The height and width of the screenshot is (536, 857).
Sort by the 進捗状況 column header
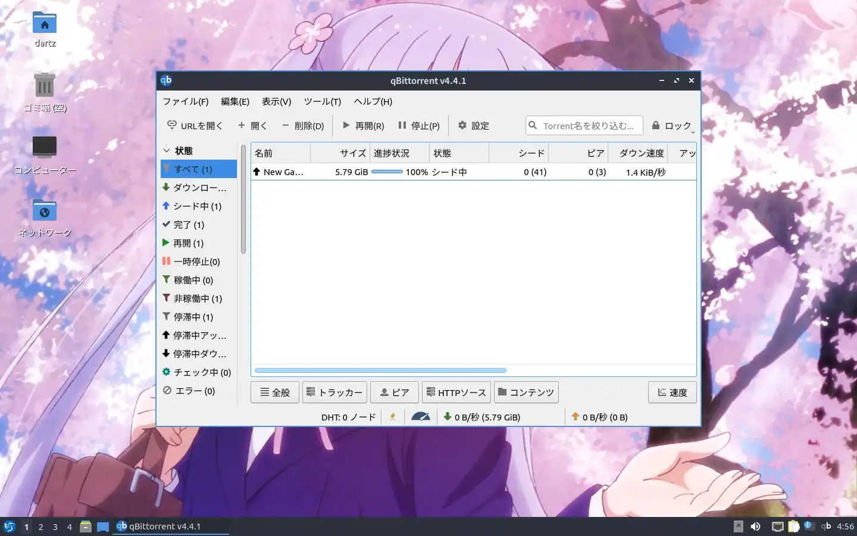click(x=400, y=153)
